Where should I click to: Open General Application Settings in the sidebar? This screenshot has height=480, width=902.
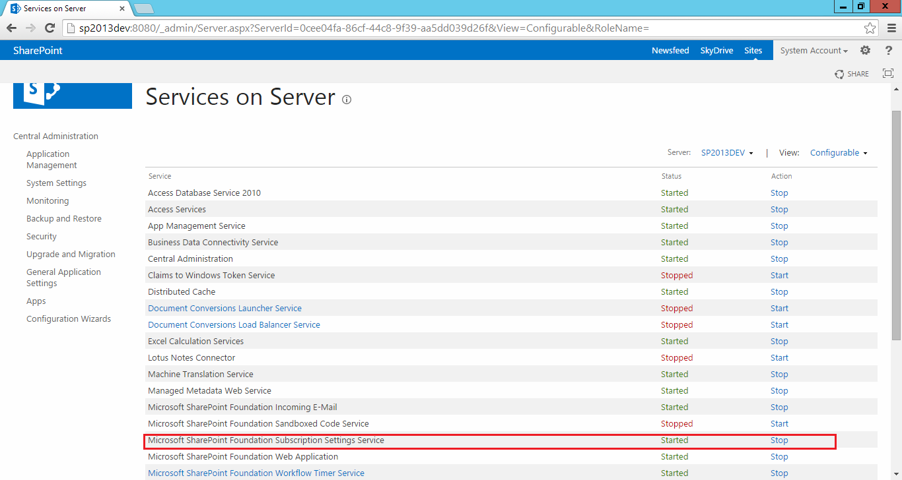pyautogui.click(x=63, y=278)
